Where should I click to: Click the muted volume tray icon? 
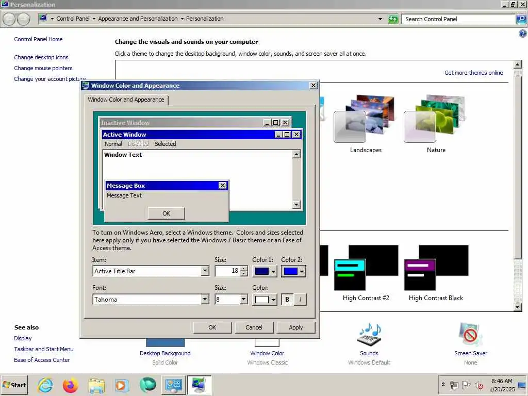pyautogui.click(x=478, y=385)
